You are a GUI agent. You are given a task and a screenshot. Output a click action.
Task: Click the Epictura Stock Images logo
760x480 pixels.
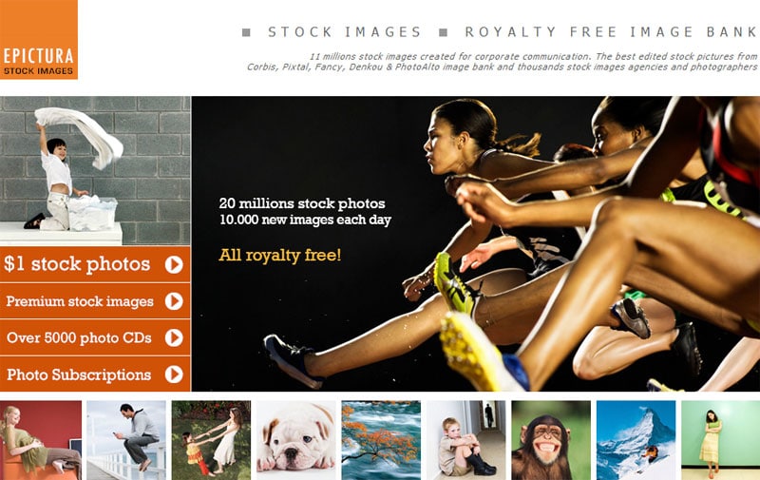click(x=39, y=39)
